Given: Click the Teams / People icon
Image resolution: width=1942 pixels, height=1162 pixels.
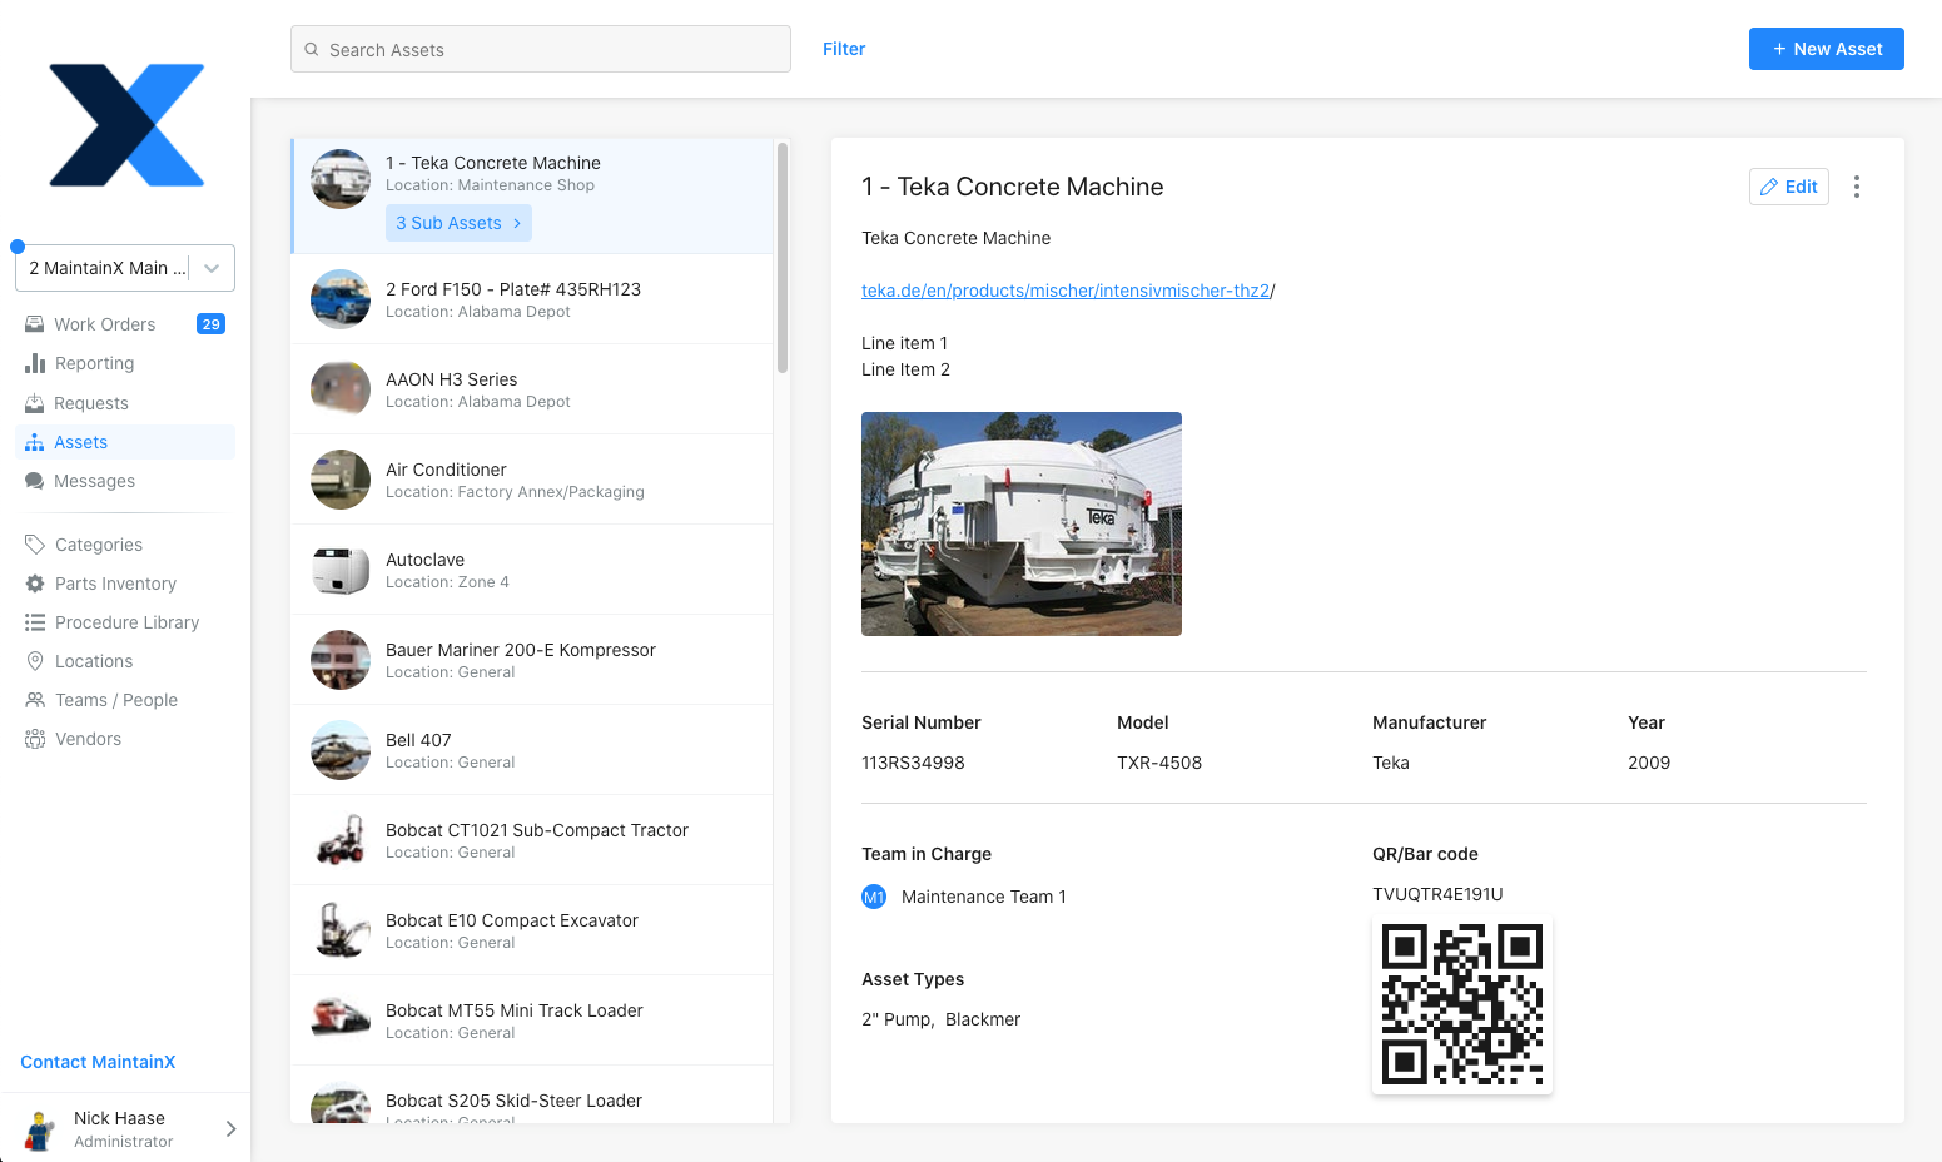Looking at the screenshot, I should tap(34, 700).
